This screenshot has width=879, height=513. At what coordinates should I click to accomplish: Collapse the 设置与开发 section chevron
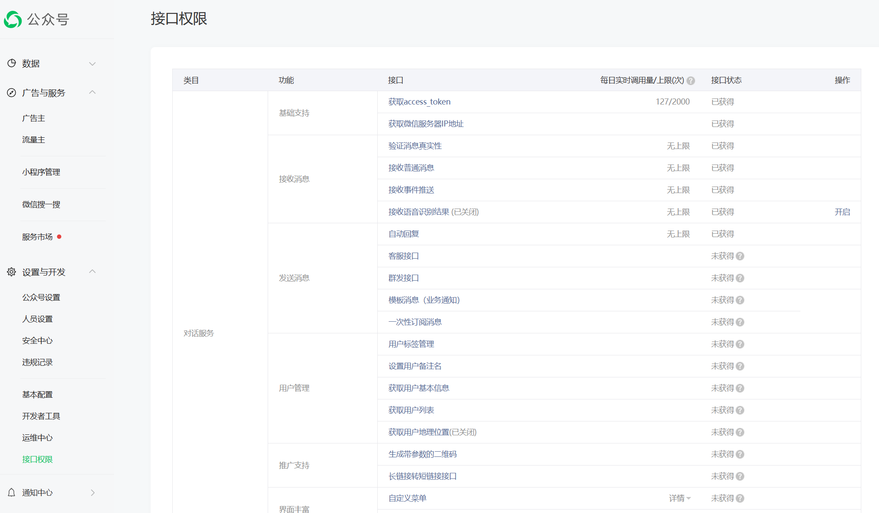[x=92, y=271]
